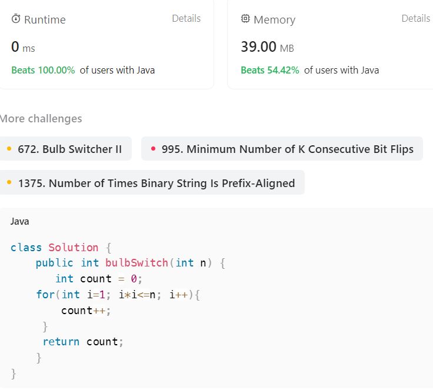Click the return count line in code
This screenshot has width=433, height=390.
coord(83,341)
